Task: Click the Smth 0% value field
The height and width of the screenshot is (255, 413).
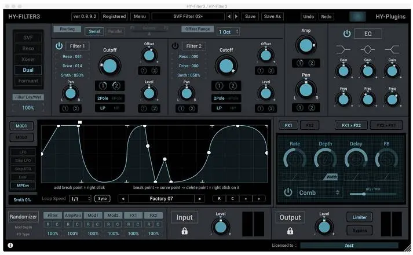Action: pos(22,200)
